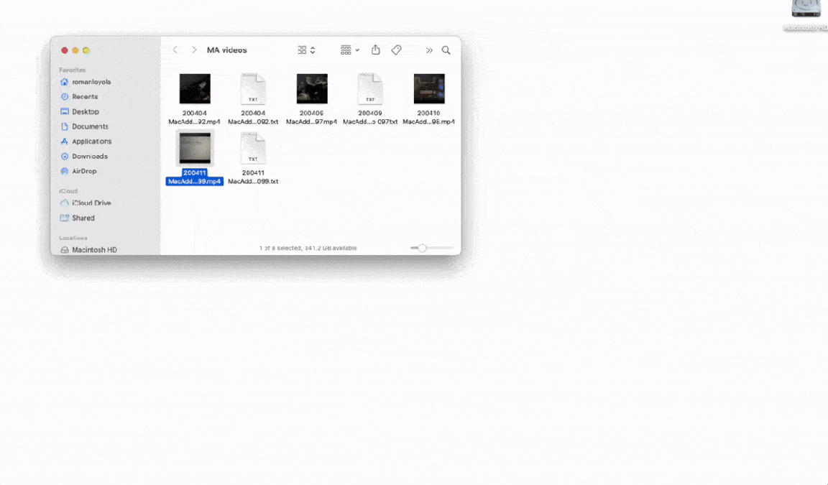This screenshot has width=828, height=485.
Task: Click the 200411 MacAdd...099.txt filename label
Action: (x=253, y=177)
